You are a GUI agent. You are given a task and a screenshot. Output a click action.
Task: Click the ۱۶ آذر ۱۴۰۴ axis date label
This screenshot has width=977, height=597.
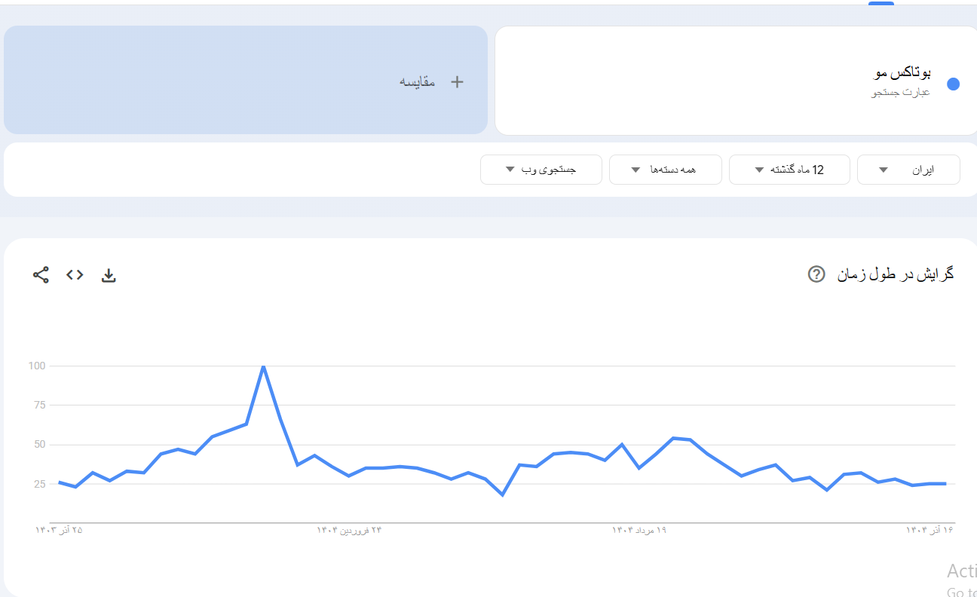coord(930,531)
